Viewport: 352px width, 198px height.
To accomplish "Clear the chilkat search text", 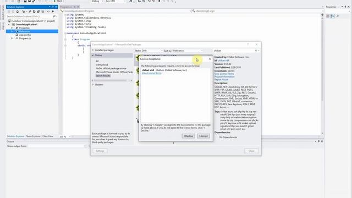I will pos(256,51).
